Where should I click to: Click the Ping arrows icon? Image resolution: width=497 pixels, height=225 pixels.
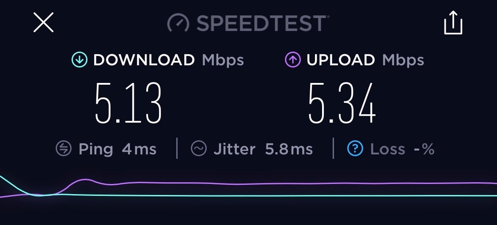[63, 149]
